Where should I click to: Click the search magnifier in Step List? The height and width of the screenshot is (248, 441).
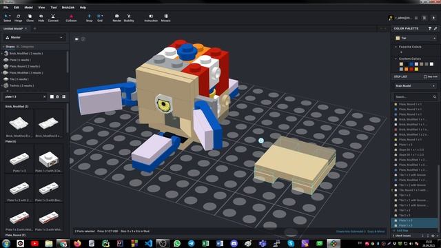pyautogui.click(x=435, y=96)
